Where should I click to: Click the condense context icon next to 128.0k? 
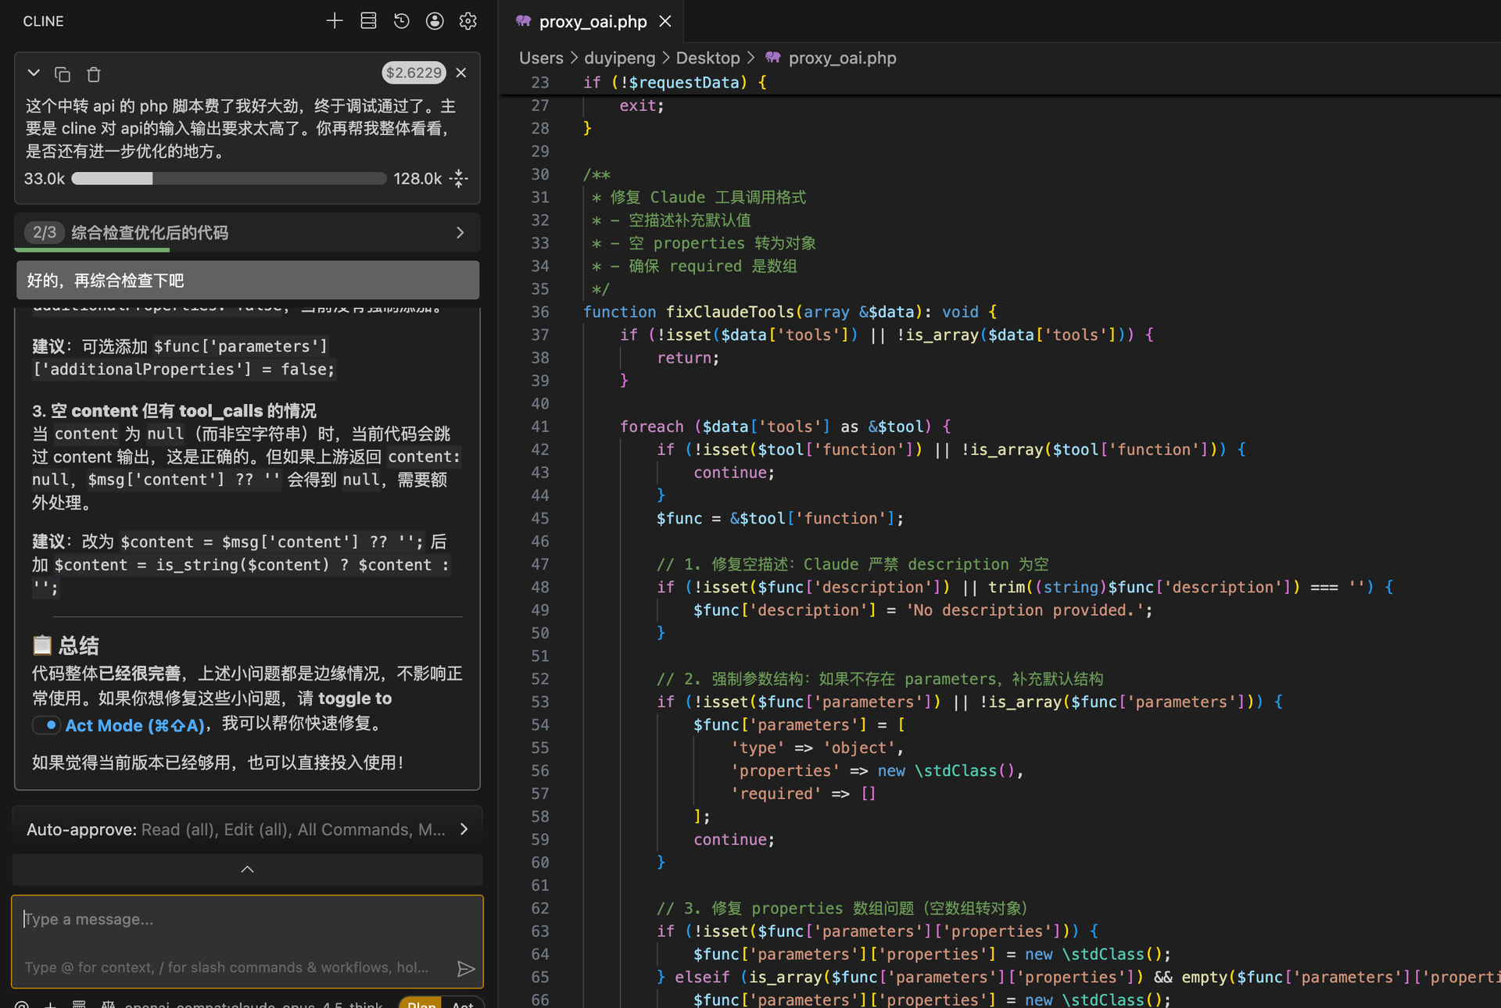click(x=460, y=179)
